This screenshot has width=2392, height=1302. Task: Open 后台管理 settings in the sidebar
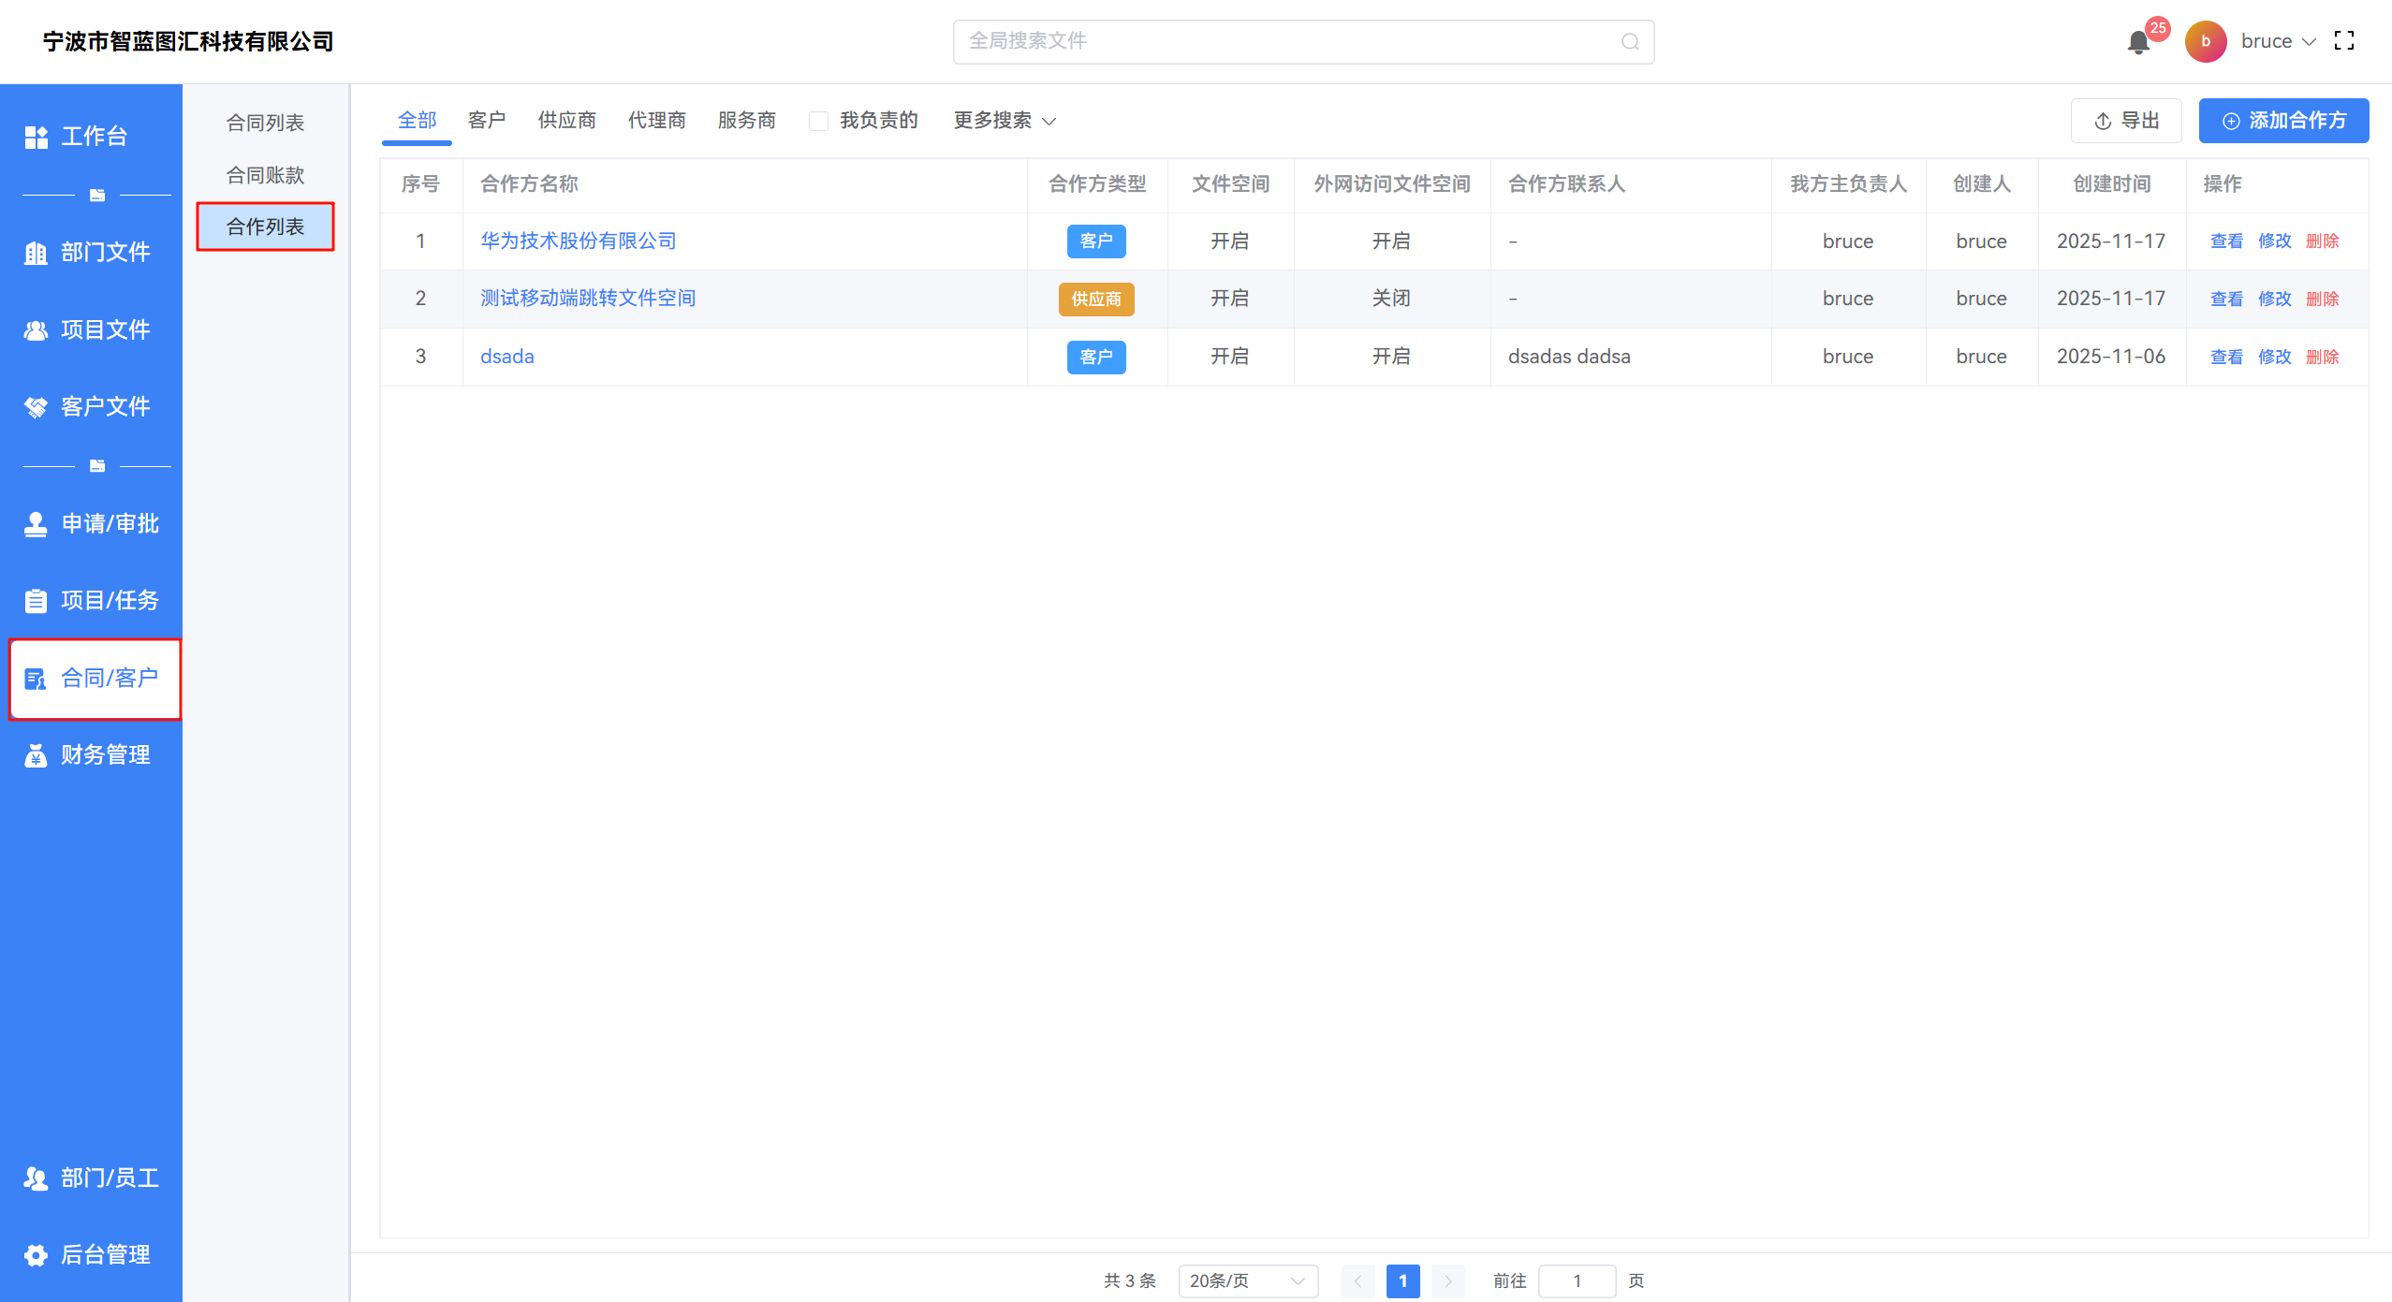coord(92,1254)
